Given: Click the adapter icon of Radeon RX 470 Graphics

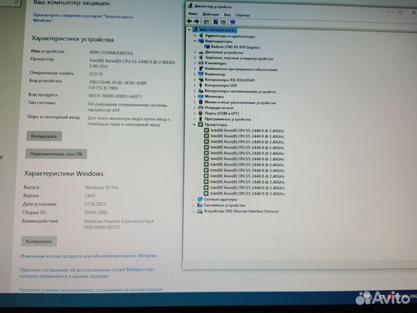Looking at the screenshot, I should click(207, 47).
